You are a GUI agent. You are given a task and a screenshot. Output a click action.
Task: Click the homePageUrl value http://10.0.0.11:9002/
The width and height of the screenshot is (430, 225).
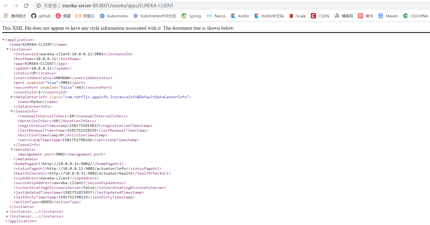point(67,164)
